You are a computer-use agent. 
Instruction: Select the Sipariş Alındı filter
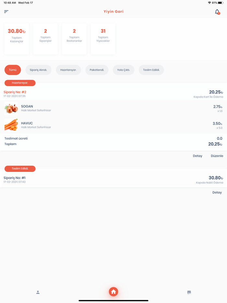[38, 70]
